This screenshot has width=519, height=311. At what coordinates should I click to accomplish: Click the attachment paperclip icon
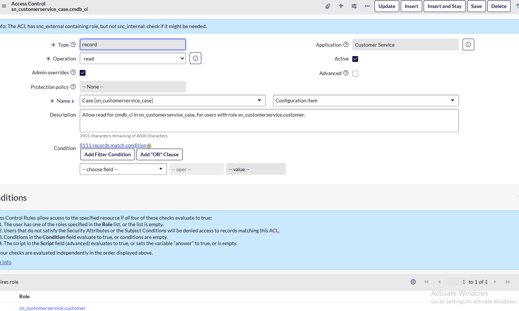[328, 6]
